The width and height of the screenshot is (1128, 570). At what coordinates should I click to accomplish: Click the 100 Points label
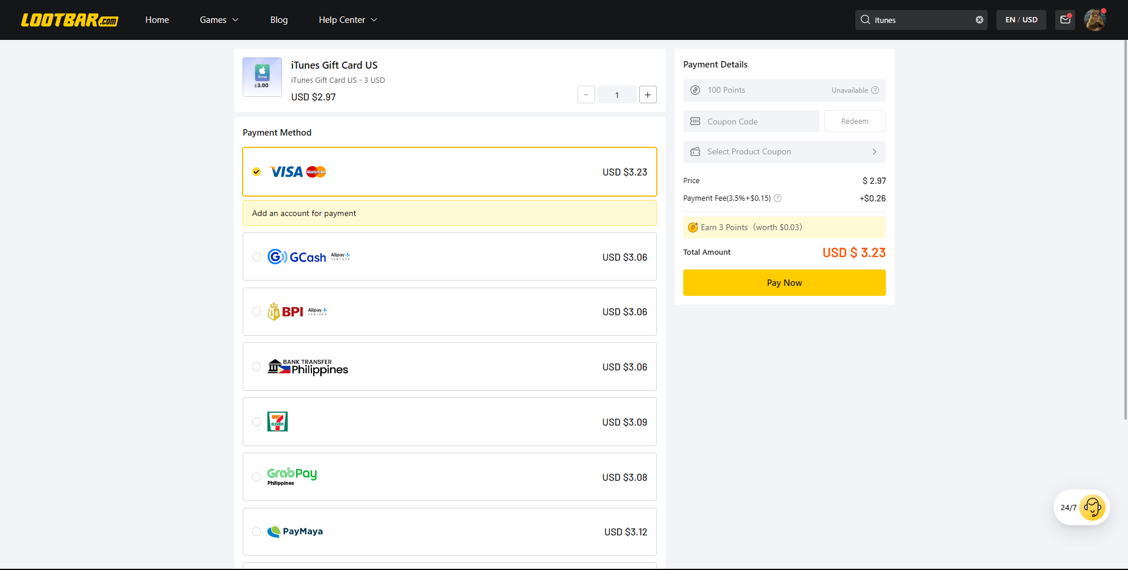(726, 90)
